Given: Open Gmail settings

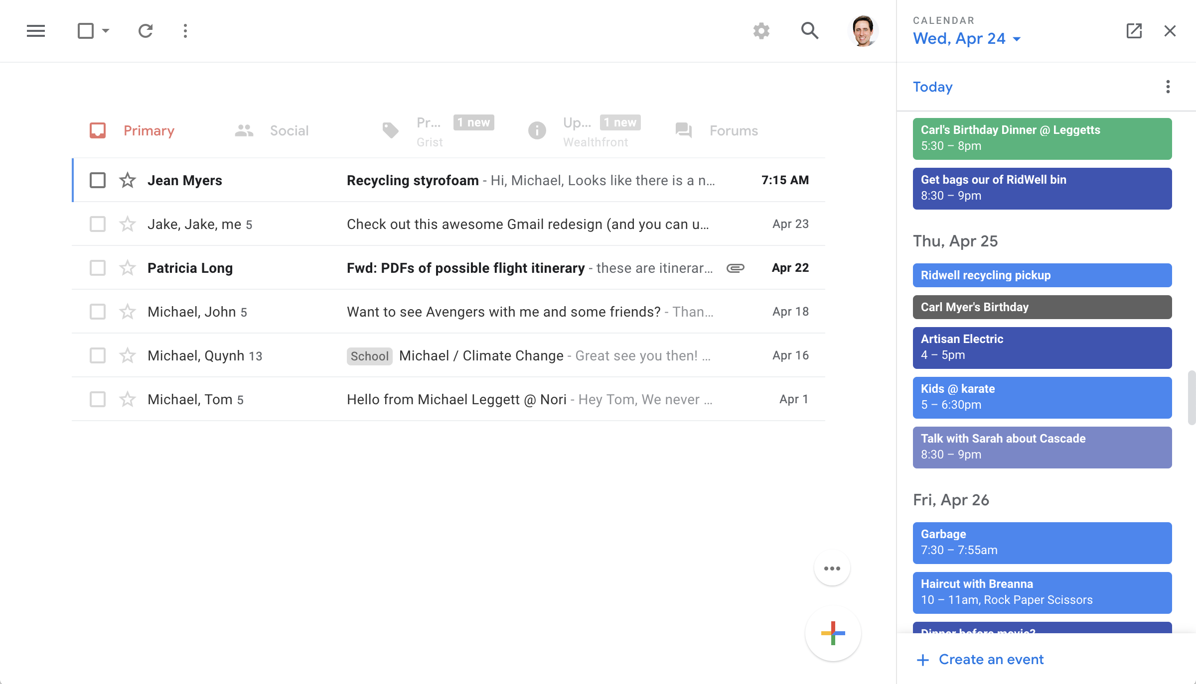Looking at the screenshot, I should tap(761, 31).
